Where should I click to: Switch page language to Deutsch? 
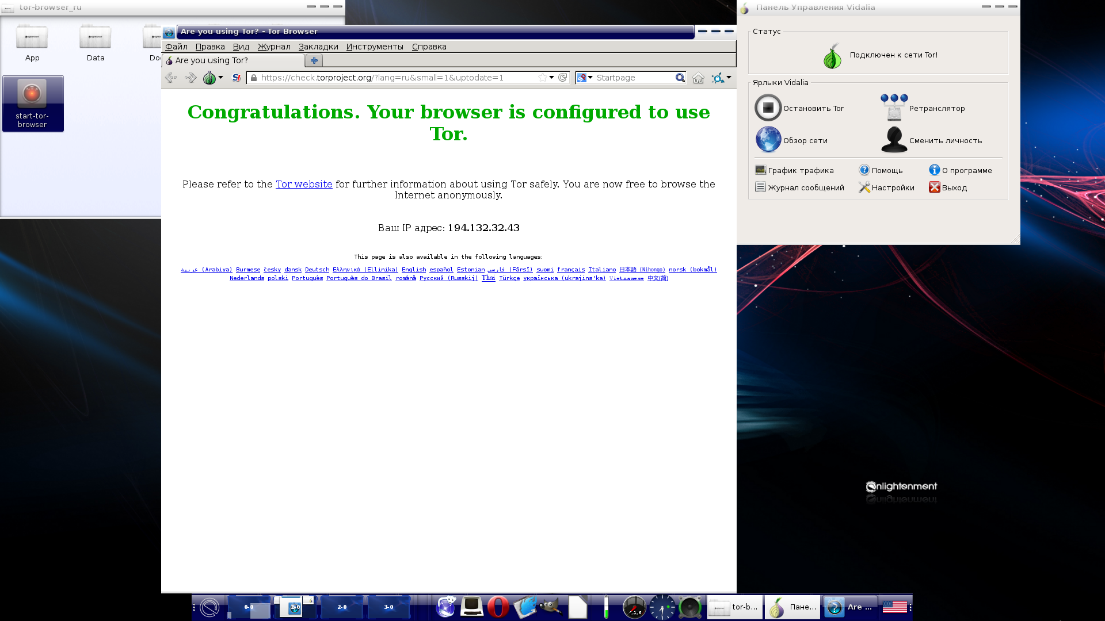(x=317, y=270)
